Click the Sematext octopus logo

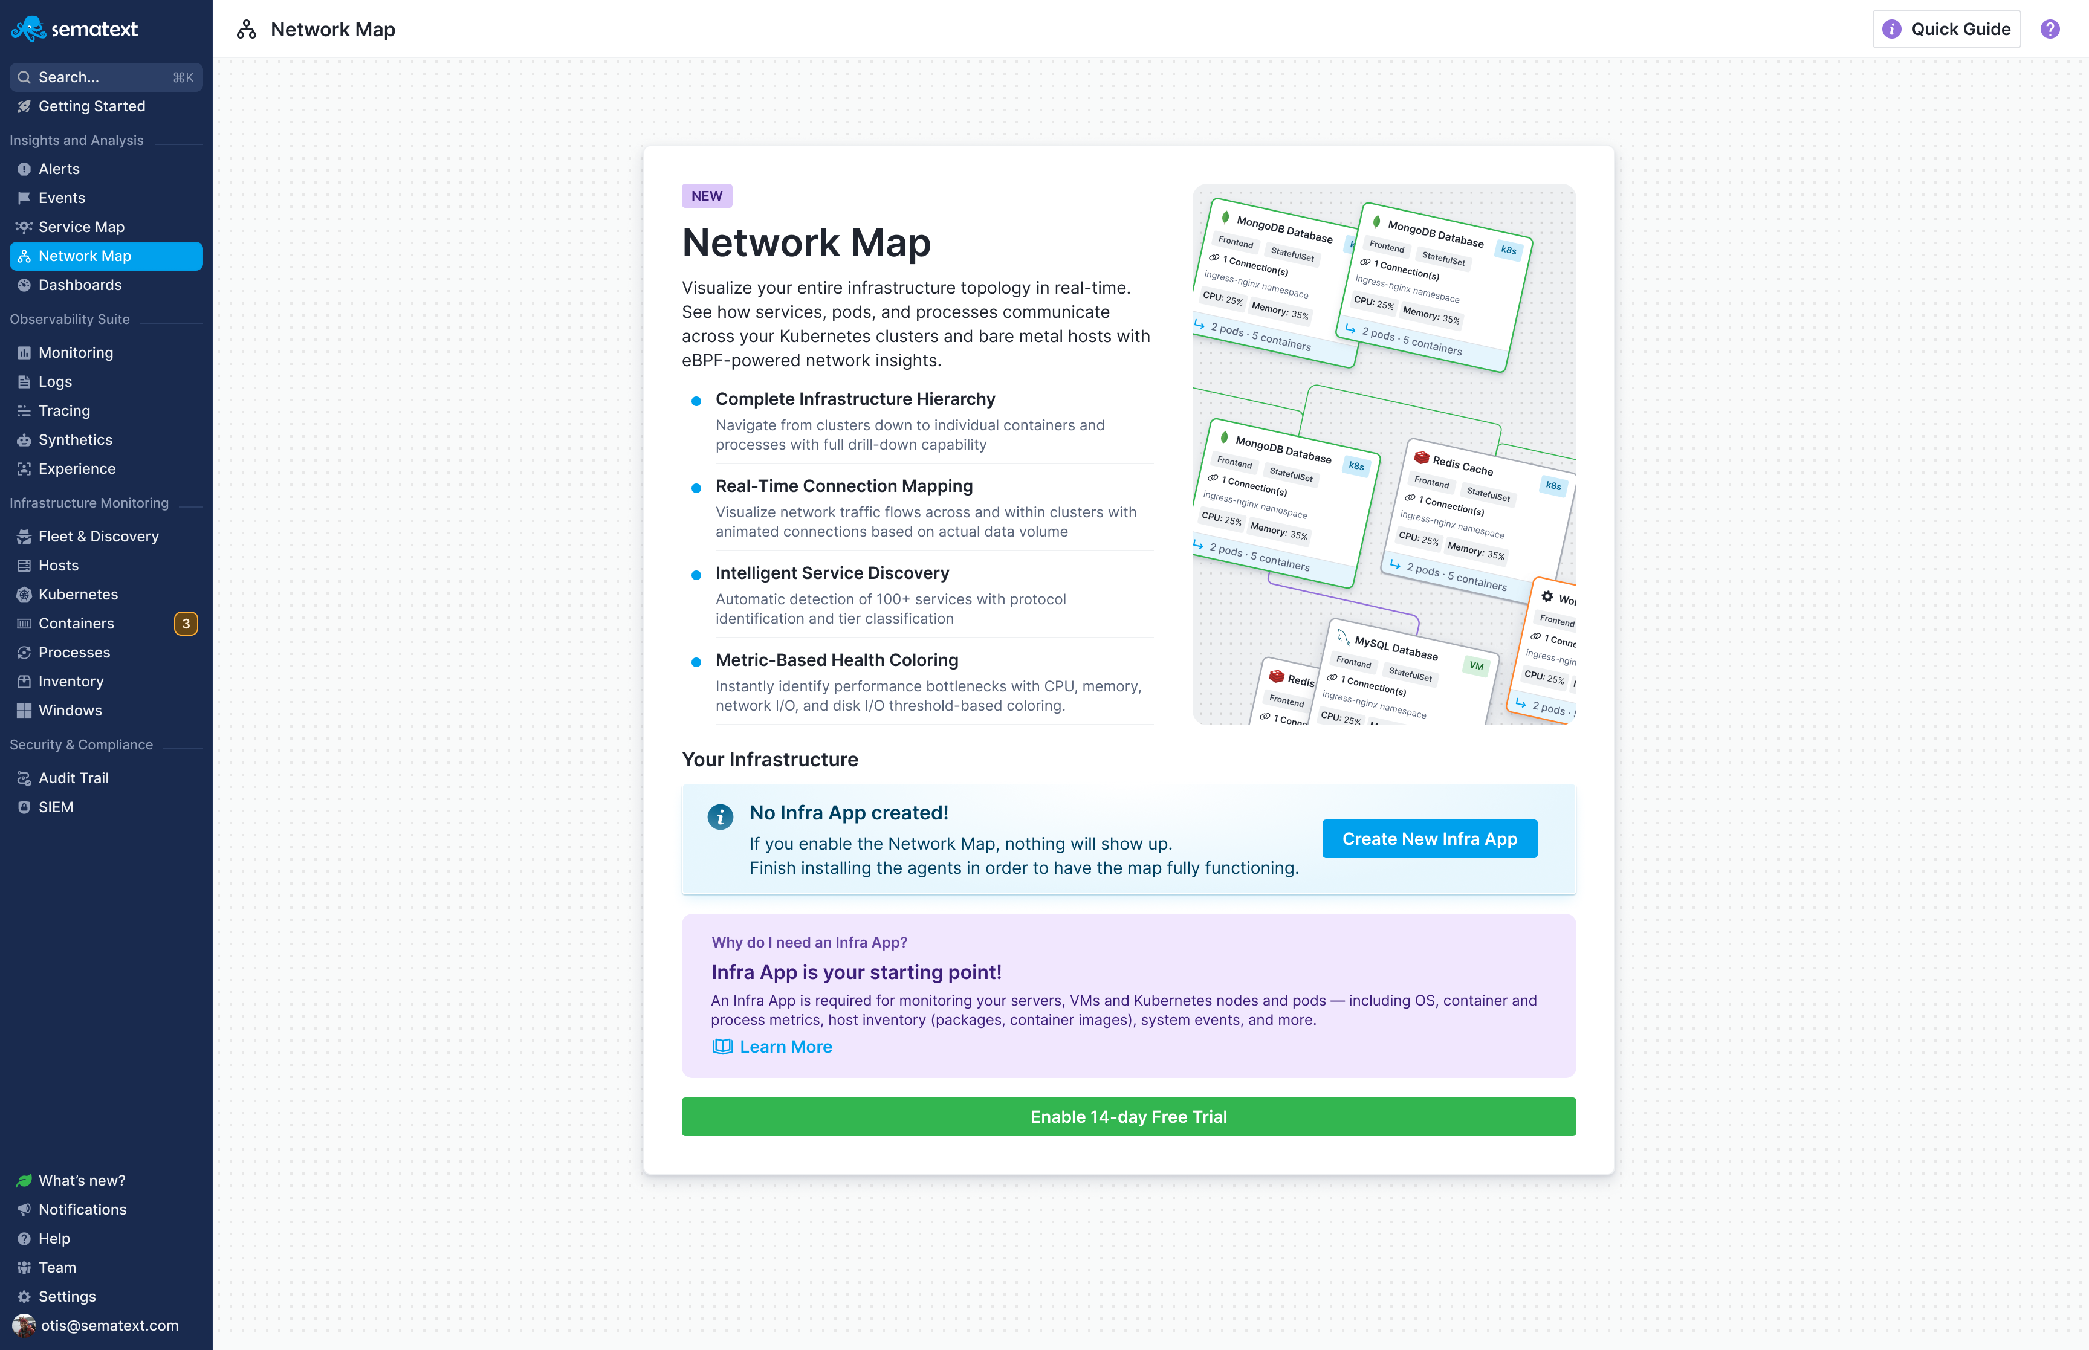[x=30, y=29]
